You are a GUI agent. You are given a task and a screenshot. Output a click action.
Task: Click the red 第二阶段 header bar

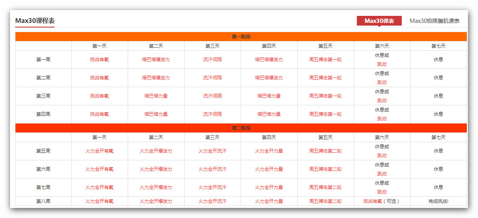pyautogui.click(x=241, y=128)
